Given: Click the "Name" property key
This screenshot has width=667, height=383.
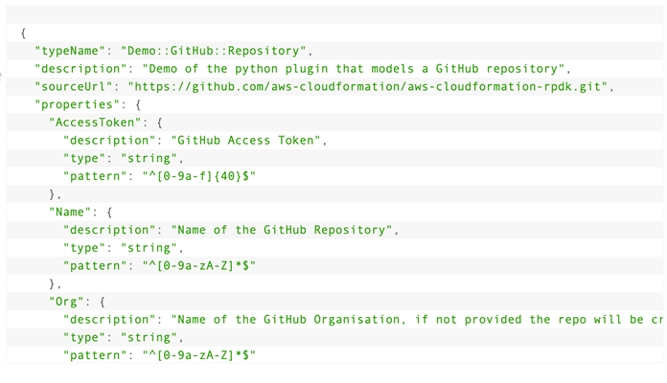Looking at the screenshot, I should coord(71,213).
